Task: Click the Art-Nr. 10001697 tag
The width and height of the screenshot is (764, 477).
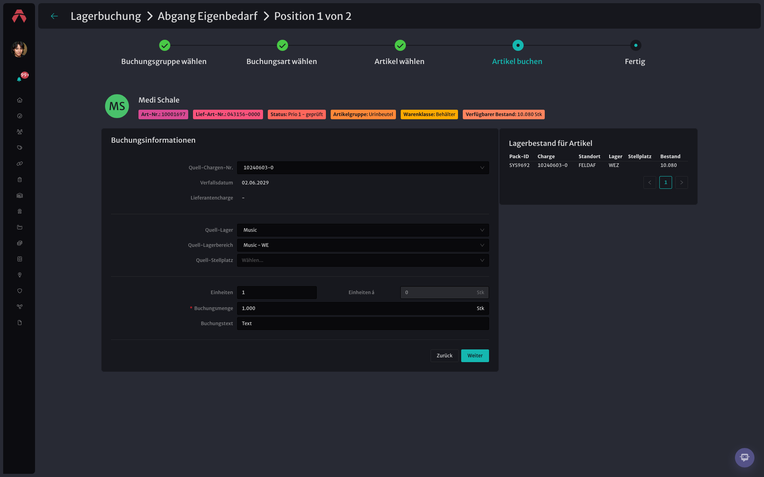Action: click(163, 114)
